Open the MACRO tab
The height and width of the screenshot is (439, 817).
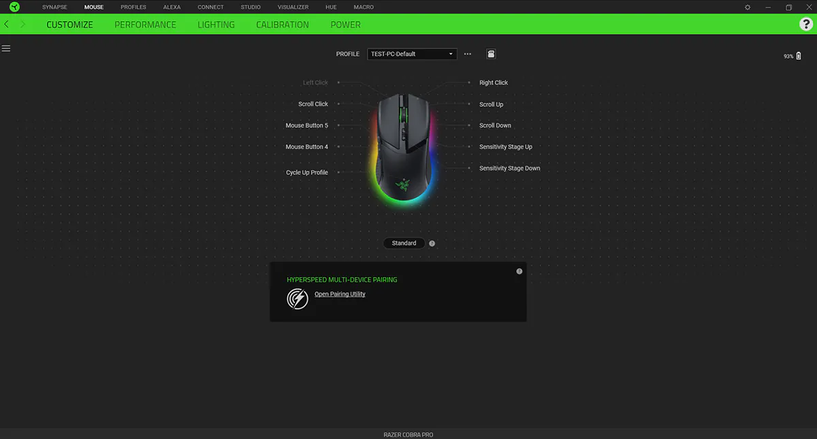364,7
